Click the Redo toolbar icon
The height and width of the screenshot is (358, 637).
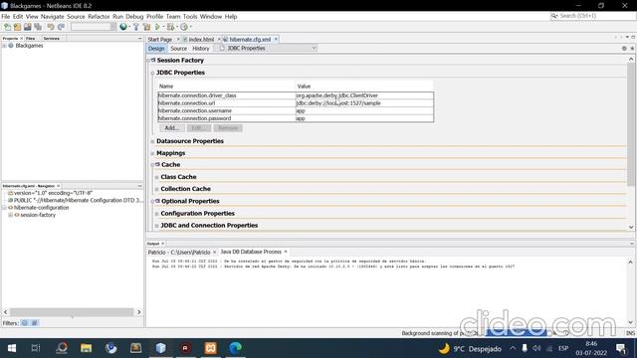pos(61,27)
